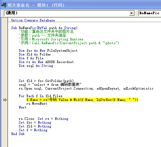Image resolution: width=161 pixels, height=147 pixels.
Task: Click the End Sub line
Action: click(x=18, y=134)
